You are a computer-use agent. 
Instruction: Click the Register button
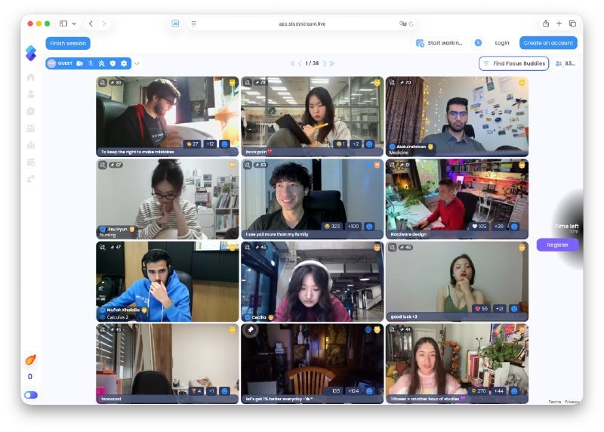557,245
